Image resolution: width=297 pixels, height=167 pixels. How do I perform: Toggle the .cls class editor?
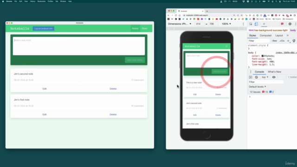pos(282,41)
